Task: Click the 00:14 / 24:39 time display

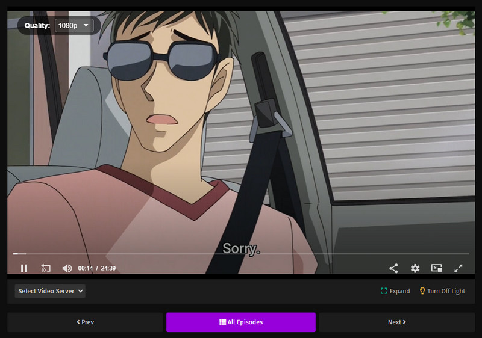Action: (97, 268)
